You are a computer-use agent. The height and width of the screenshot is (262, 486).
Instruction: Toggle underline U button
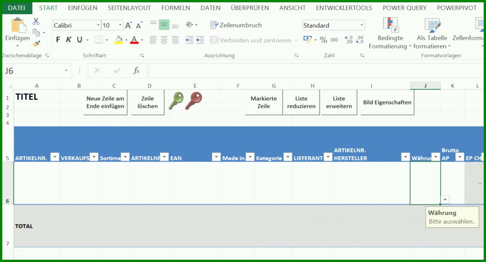[79, 40]
